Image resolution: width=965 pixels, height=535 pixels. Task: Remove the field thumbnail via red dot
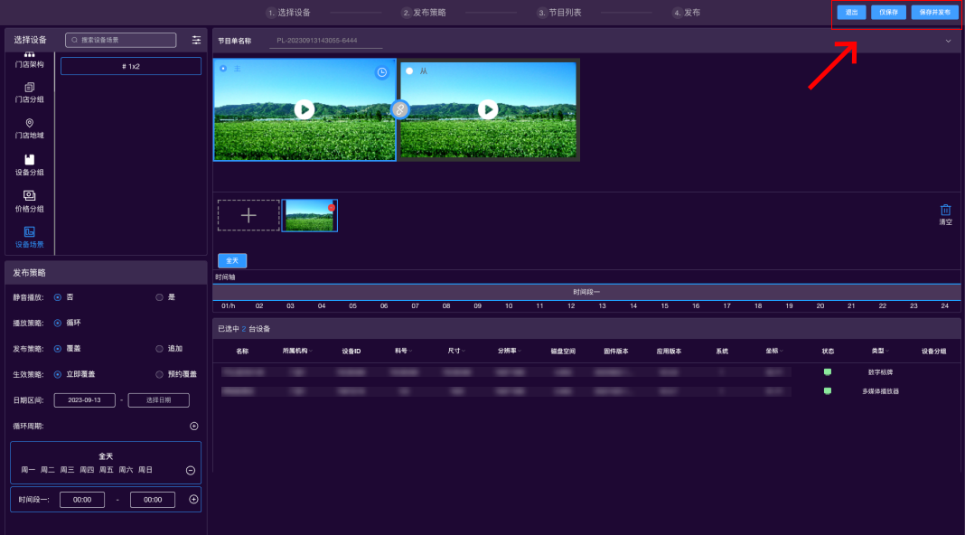(332, 208)
